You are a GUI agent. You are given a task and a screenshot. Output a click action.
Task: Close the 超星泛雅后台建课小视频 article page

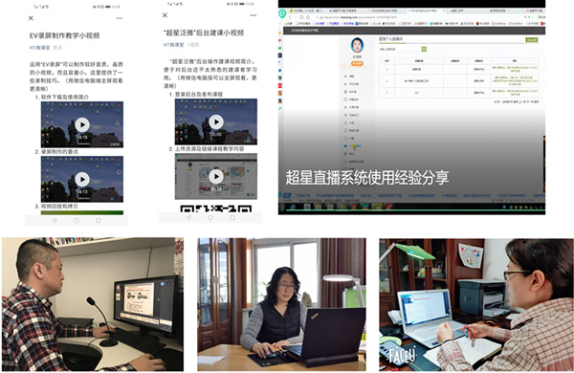[x=165, y=15]
